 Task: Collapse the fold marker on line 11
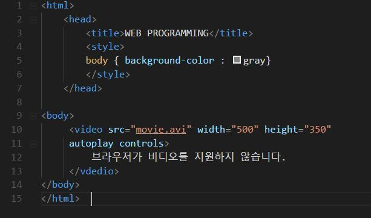coord(33,144)
